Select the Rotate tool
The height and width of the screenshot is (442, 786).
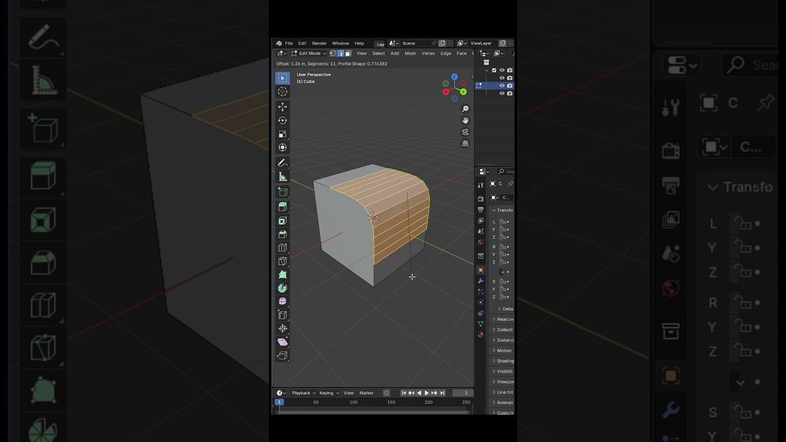coord(282,120)
